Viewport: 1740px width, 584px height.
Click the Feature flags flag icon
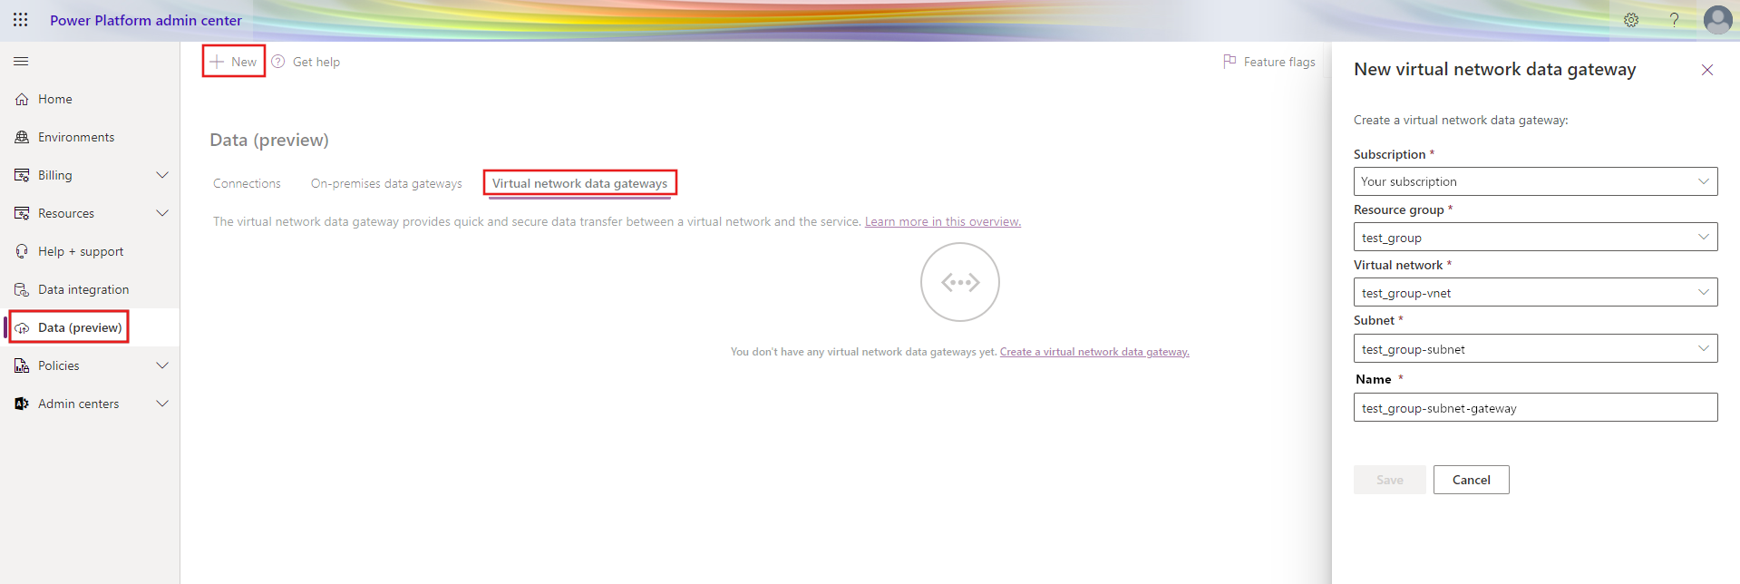tap(1230, 62)
